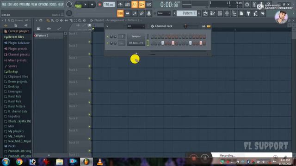Toggle step sequencer view icon in Channel rack
This screenshot has height=166, width=296.
click(209, 26)
